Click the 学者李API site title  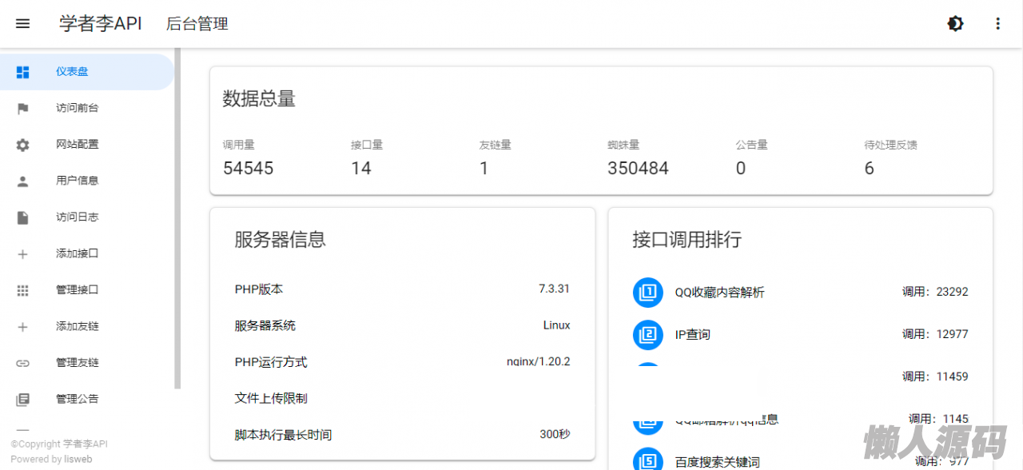click(x=100, y=24)
